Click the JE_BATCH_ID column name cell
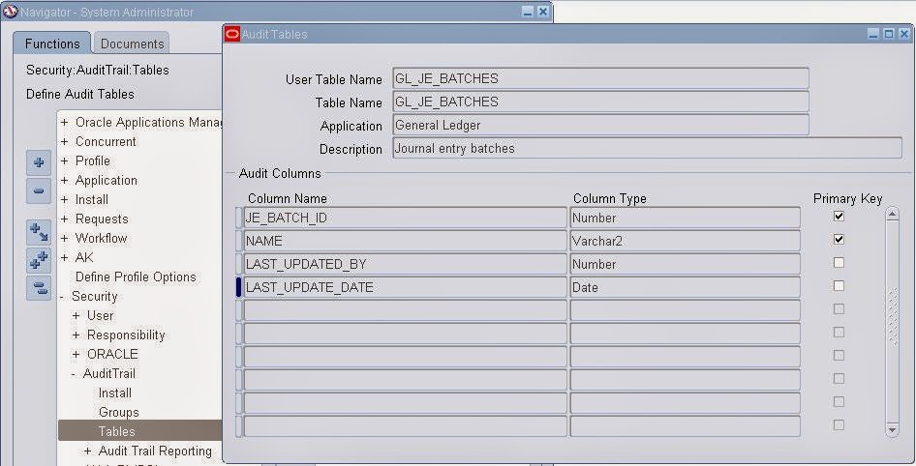This screenshot has height=466, width=916. pyautogui.click(x=405, y=218)
